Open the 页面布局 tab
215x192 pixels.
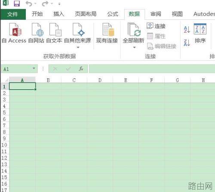click(x=86, y=14)
